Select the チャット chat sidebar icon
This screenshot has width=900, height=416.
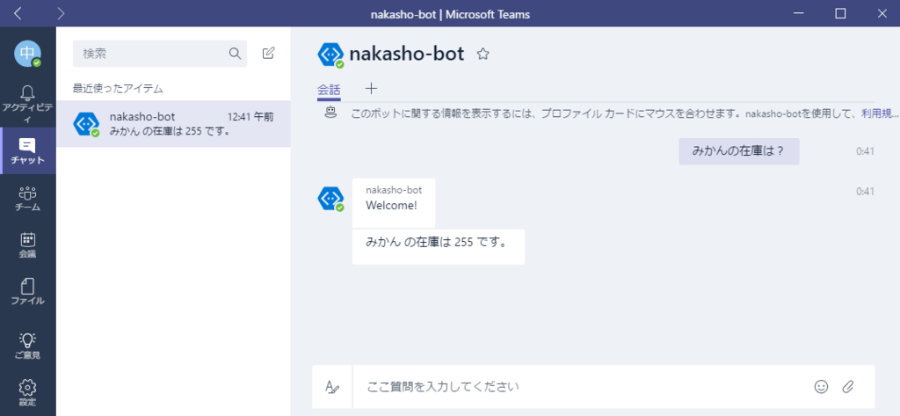[x=27, y=151]
